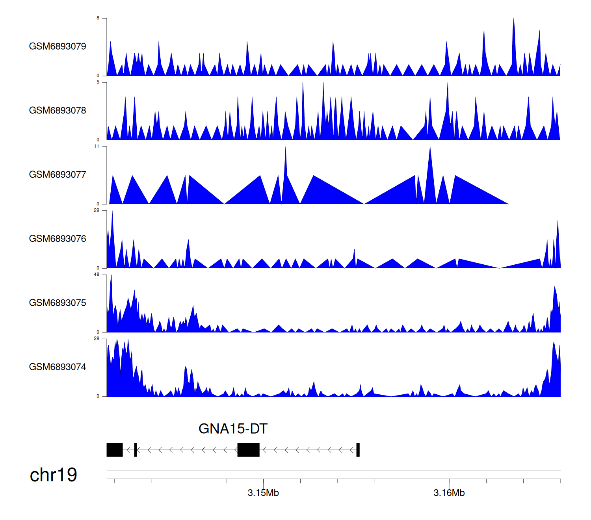Click the y-axis maximum 28 on GSM6893074
Image resolution: width=591 pixels, height=520 pixels.
97,339
